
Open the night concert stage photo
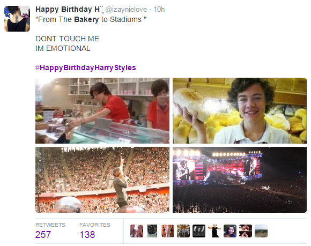pyautogui.click(x=240, y=180)
